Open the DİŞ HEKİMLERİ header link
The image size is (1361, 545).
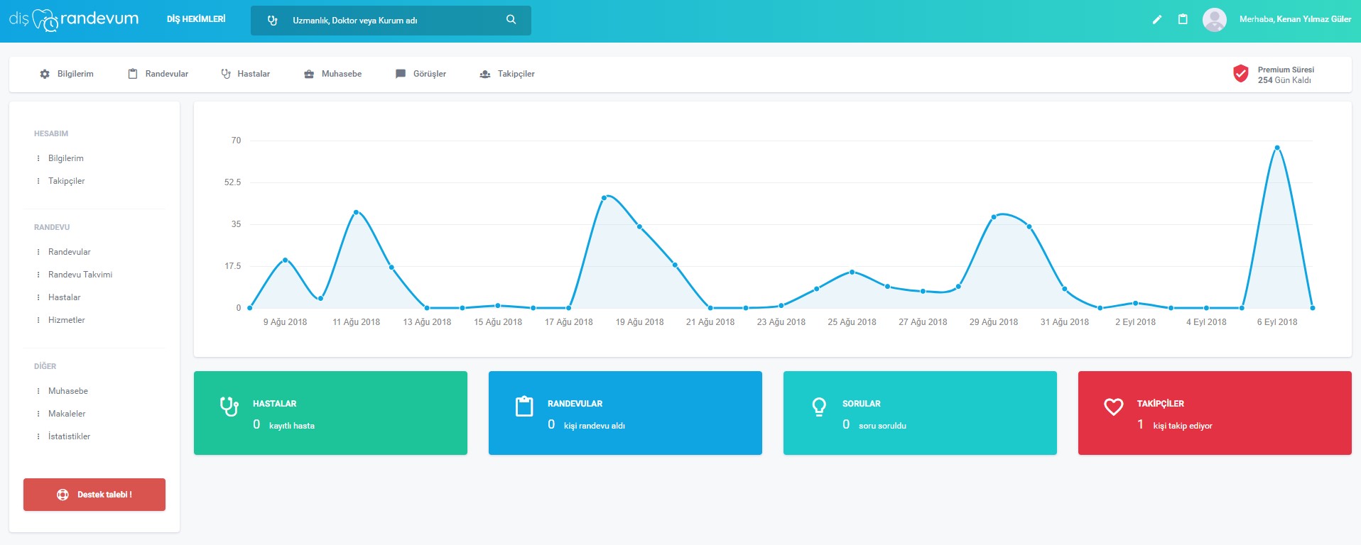tap(196, 19)
